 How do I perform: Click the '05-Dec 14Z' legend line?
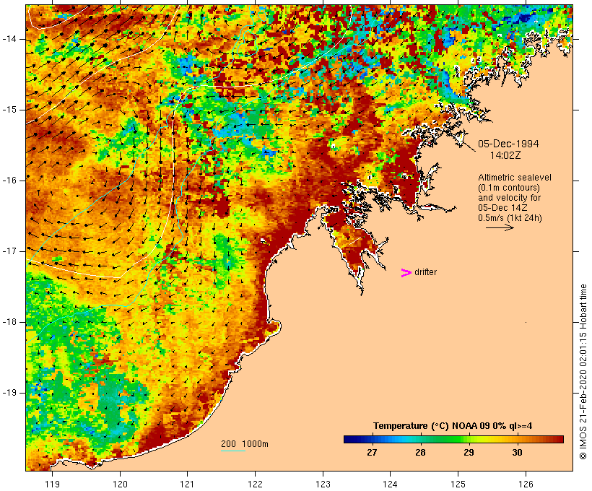click(x=502, y=208)
